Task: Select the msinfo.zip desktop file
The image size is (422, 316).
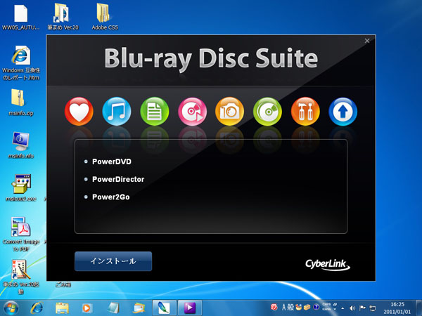Action: click(x=21, y=103)
